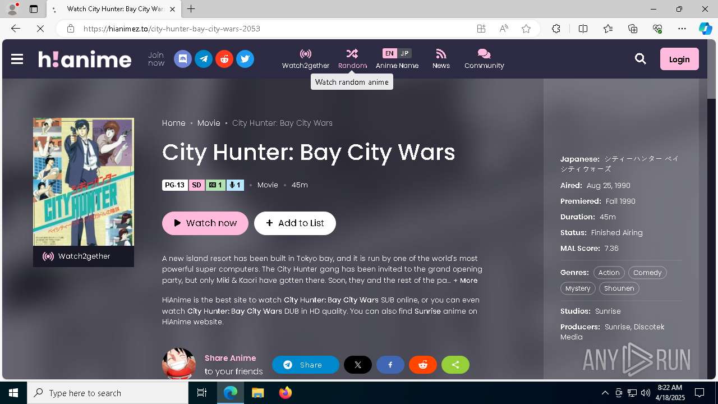View site information lock icon
The width and height of the screenshot is (718, 404).
point(71,29)
